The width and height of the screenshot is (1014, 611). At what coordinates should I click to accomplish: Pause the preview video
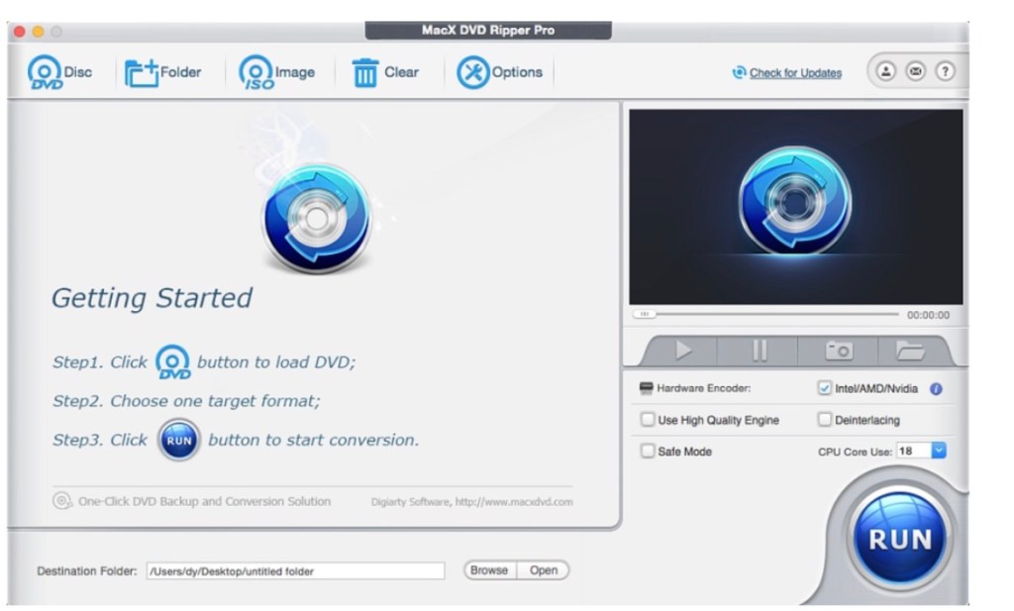(x=759, y=351)
